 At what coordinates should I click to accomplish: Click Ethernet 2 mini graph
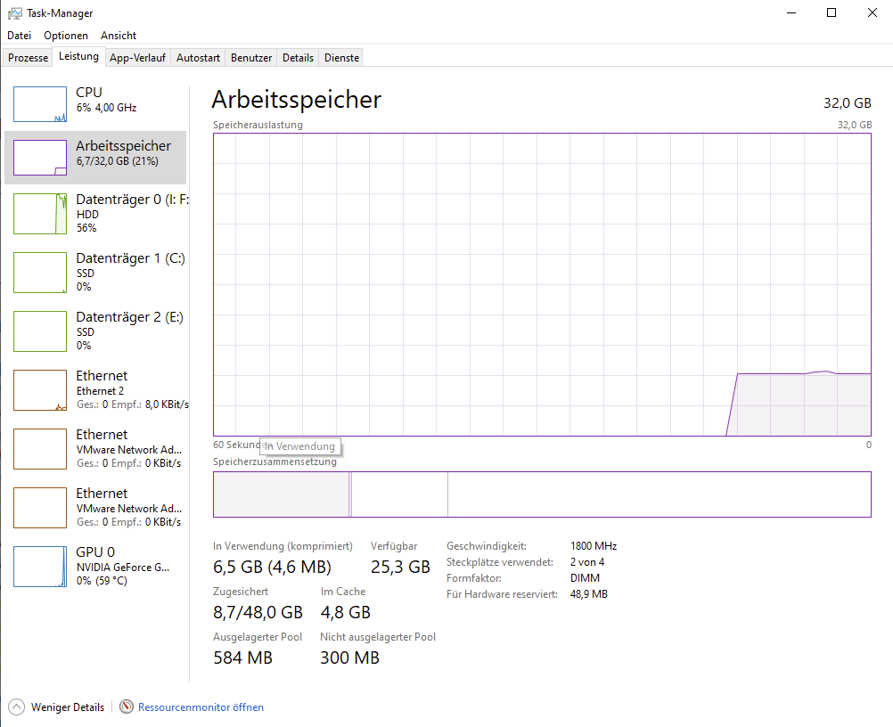(40, 390)
